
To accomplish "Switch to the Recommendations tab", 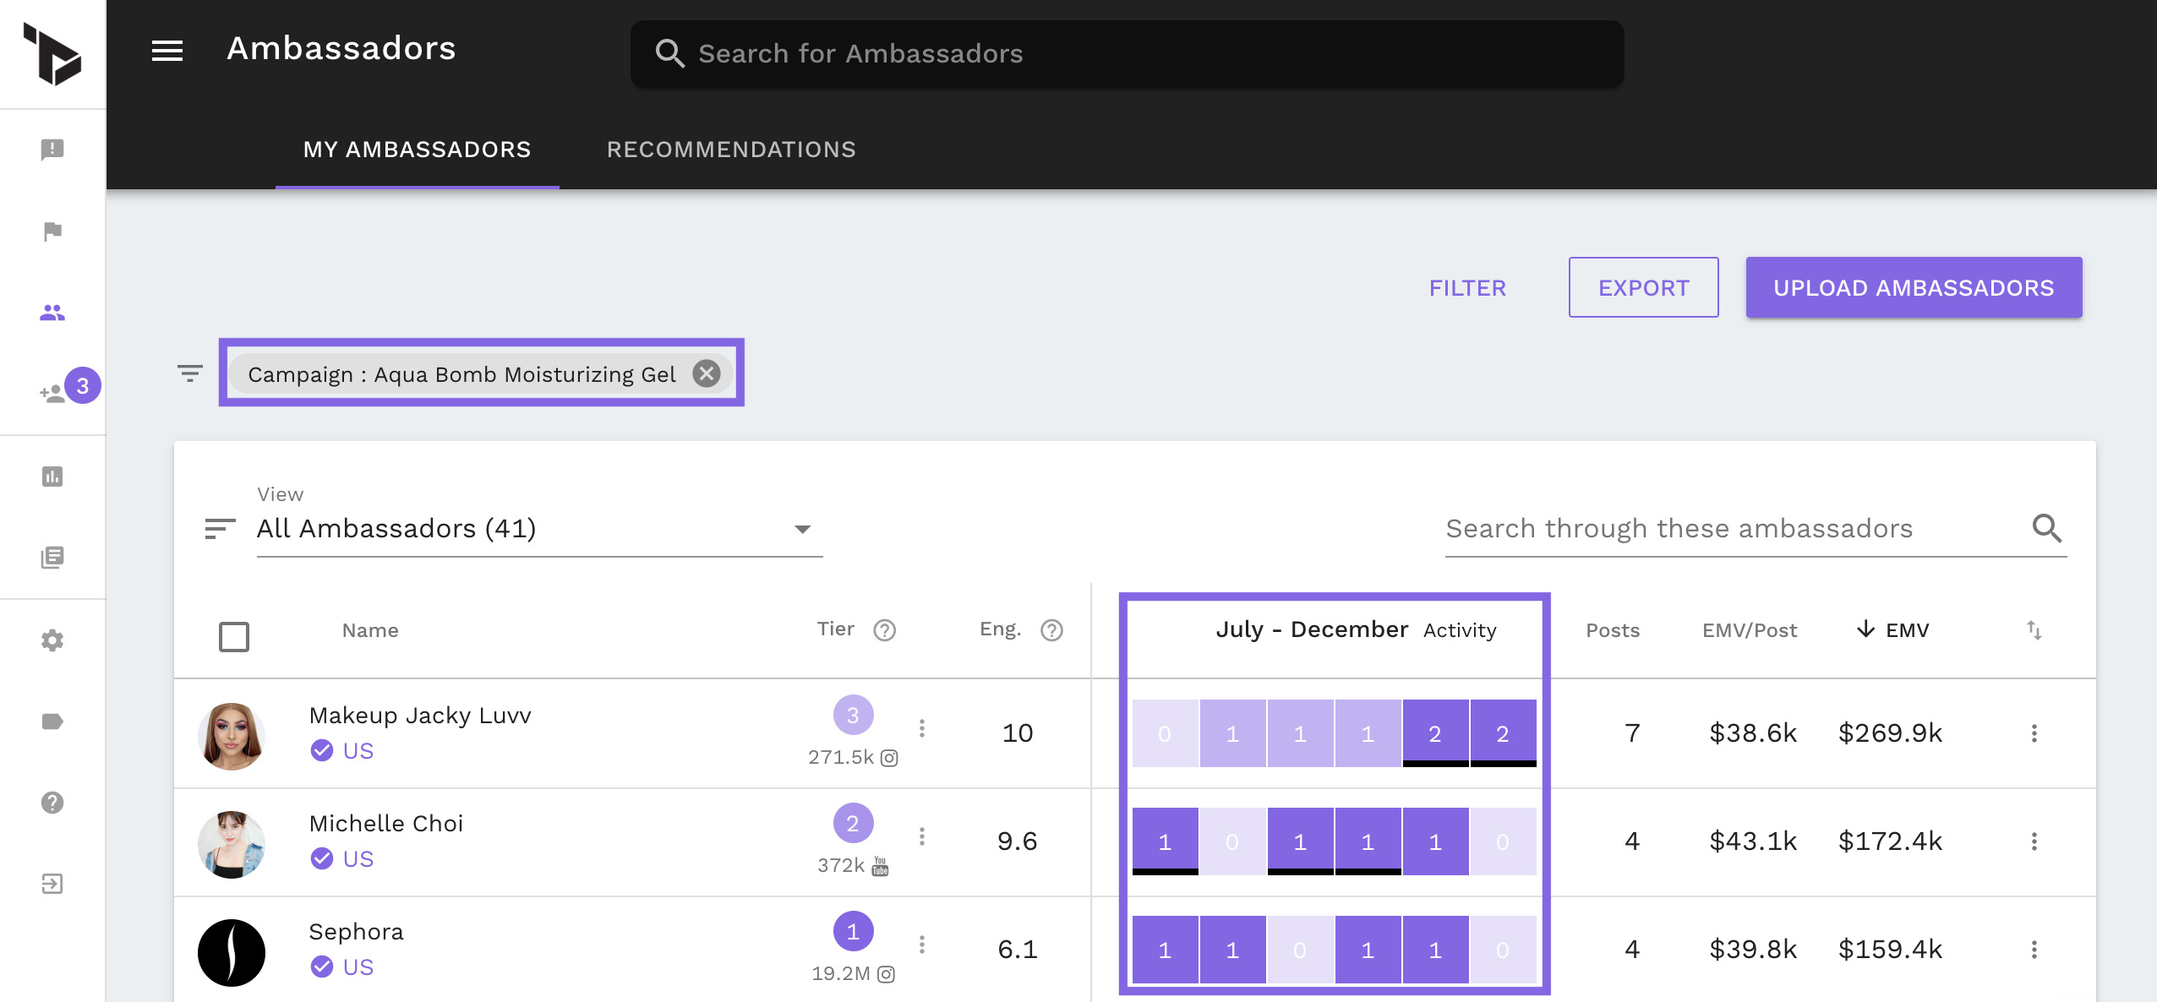I will pos(731,150).
